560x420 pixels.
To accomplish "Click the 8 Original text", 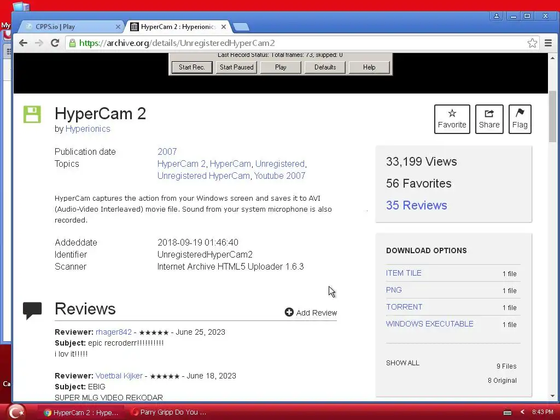I will [x=502, y=381].
